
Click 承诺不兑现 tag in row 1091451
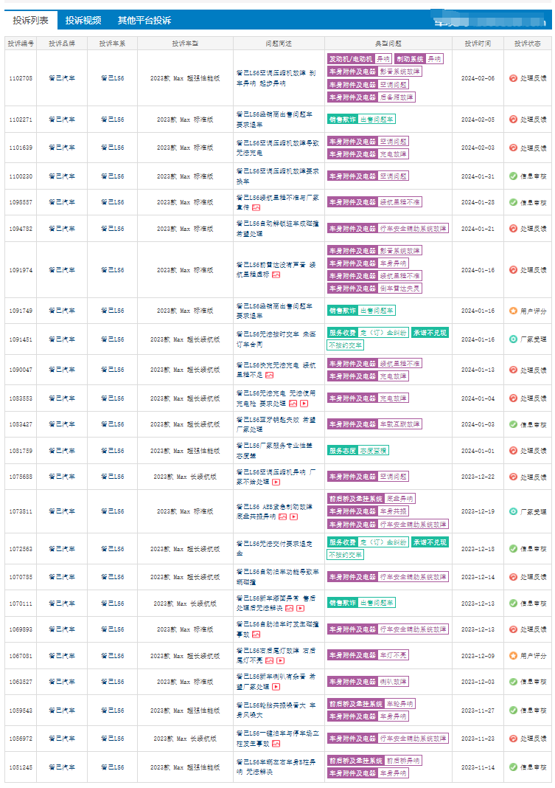[x=430, y=333]
